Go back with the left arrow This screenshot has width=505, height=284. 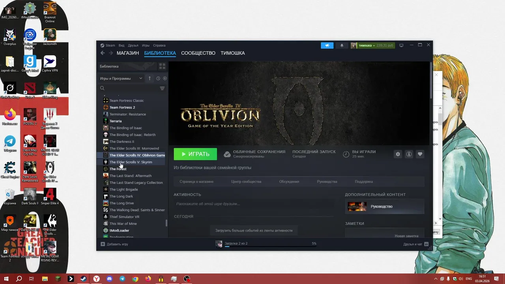click(103, 53)
